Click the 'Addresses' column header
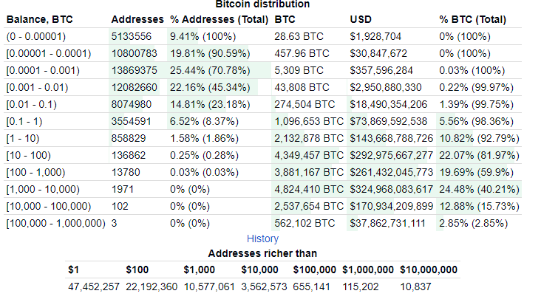 (137, 18)
